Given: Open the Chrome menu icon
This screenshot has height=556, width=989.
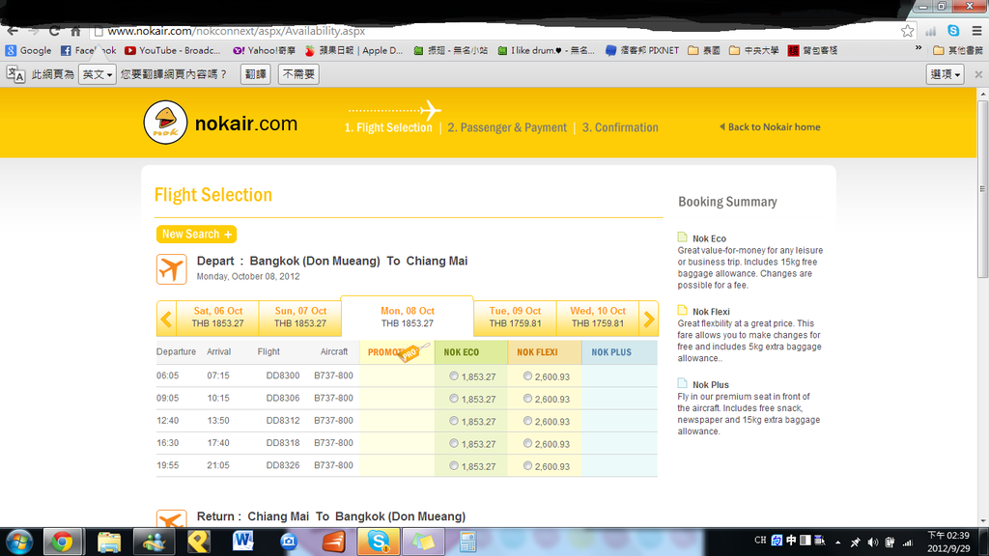Looking at the screenshot, I should tap(977, 31).
